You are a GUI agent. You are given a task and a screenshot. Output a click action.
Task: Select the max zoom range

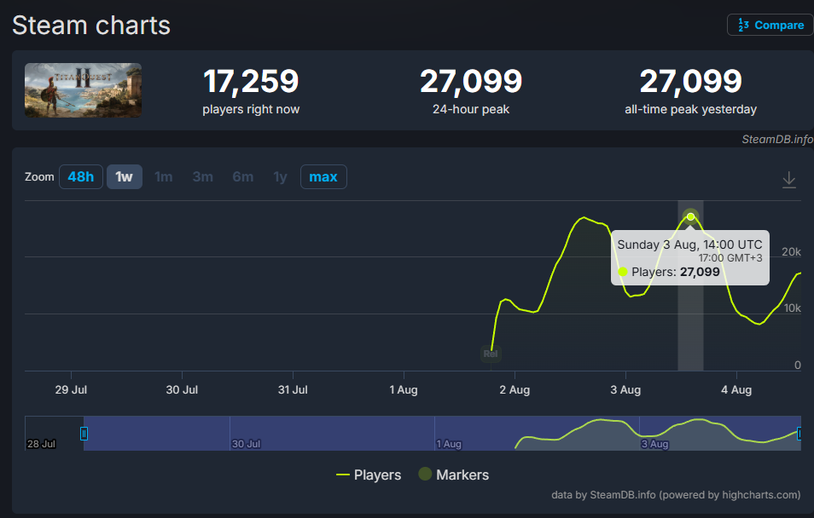click(323, 177)
